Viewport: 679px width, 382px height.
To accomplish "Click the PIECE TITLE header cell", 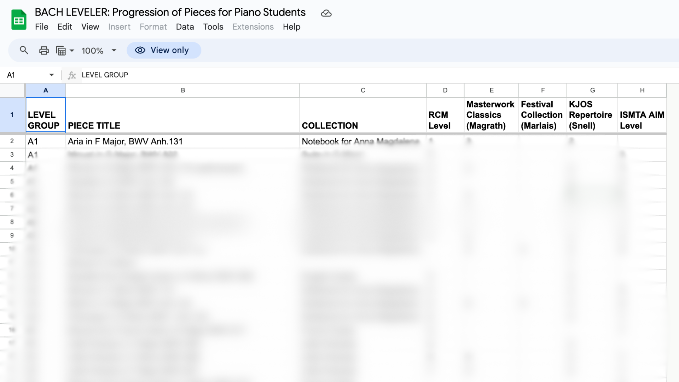I will [182, 115].
